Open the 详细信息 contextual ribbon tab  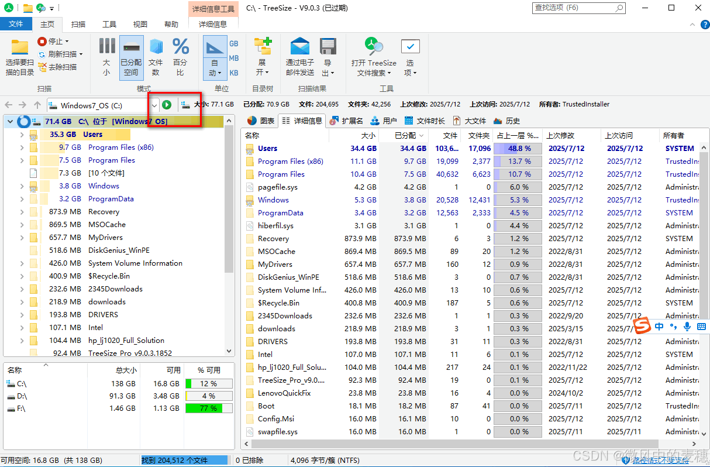(x=213, y=24)
